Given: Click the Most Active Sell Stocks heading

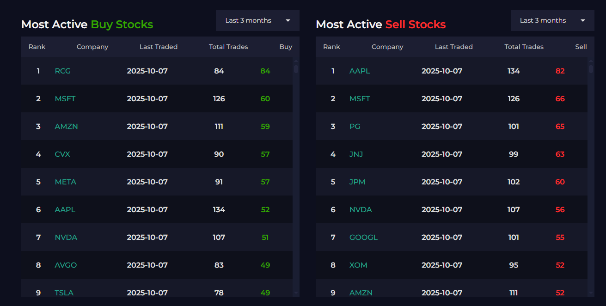Looking at the screenshot, I should pyautogui.click(x=381, y=24).
